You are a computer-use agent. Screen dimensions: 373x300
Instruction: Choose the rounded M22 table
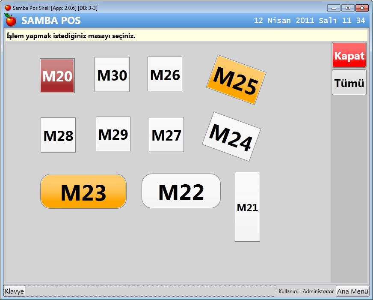[x=181, y=191]
